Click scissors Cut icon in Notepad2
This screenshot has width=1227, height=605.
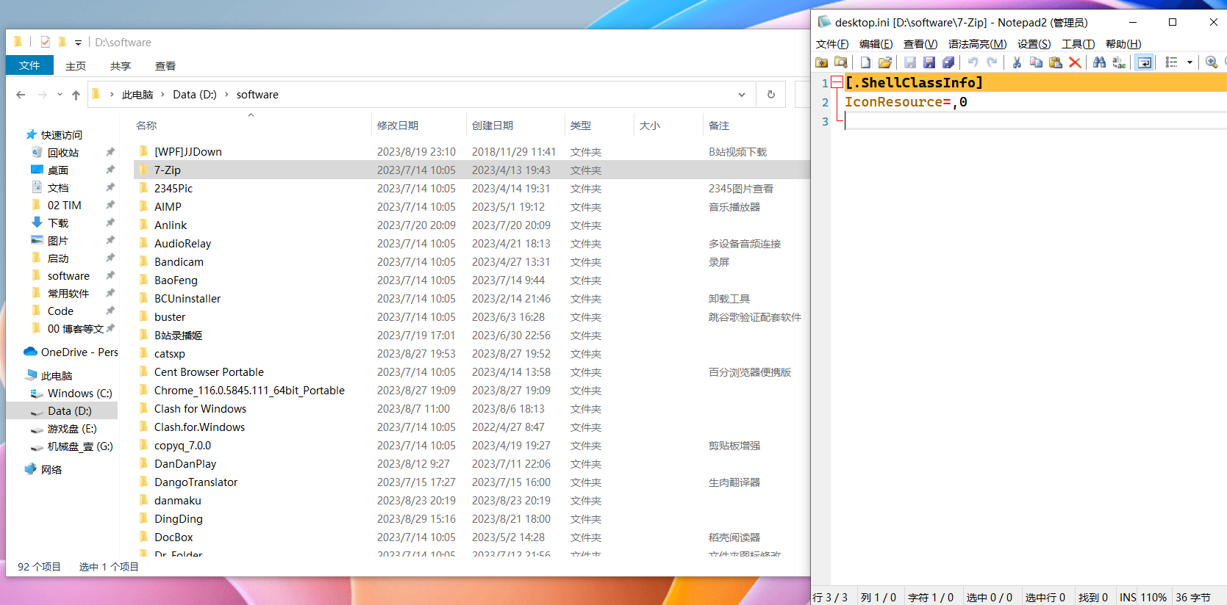point(1017,63)
